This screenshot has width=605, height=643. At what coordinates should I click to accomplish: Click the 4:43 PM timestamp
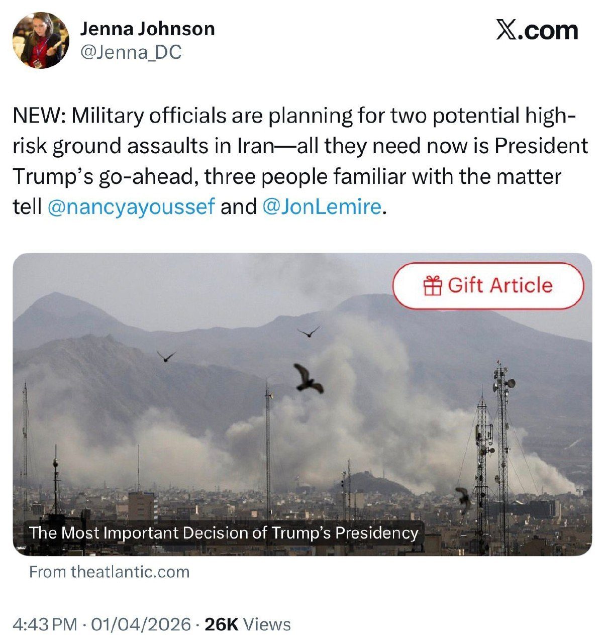[x=45, y=624]
